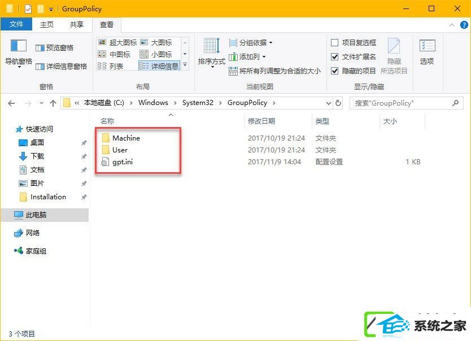Select List (列表) layout
The width and height of the screenshot is (471, 341).
[111, 66]
